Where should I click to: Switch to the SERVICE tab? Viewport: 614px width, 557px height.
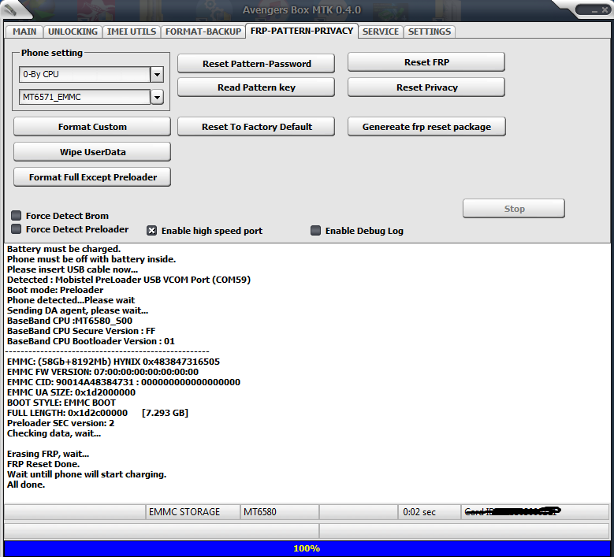[x=380, y=32]
